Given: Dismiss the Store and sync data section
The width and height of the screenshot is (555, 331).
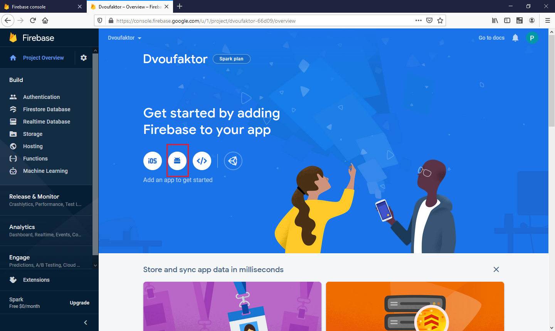Looking at the screenshot, I should [496, 269].
